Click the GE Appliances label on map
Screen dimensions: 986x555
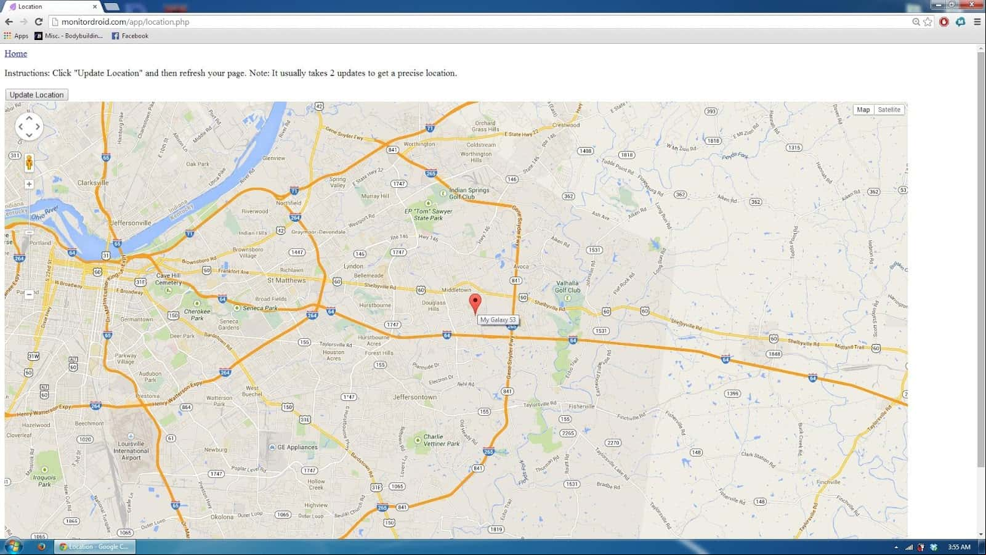pyautogui.click(x=297, y=448)
